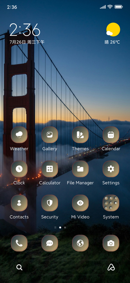Viewport: 130px width, 283px height.
Task: Open the Messages dock icon
Action: point(50,243)
